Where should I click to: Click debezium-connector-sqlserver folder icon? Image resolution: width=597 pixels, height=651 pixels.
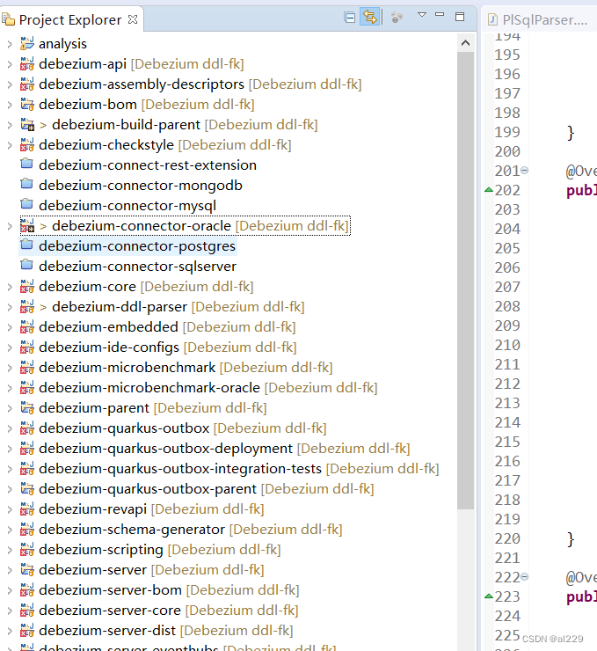27,265
